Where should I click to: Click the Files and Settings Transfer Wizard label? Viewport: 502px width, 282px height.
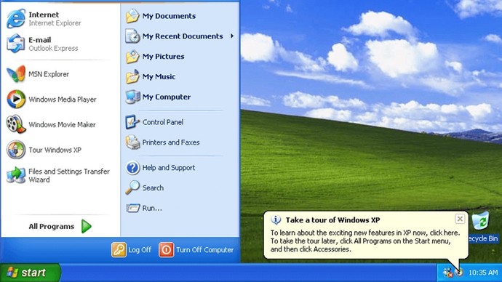[x=69, y=176]
